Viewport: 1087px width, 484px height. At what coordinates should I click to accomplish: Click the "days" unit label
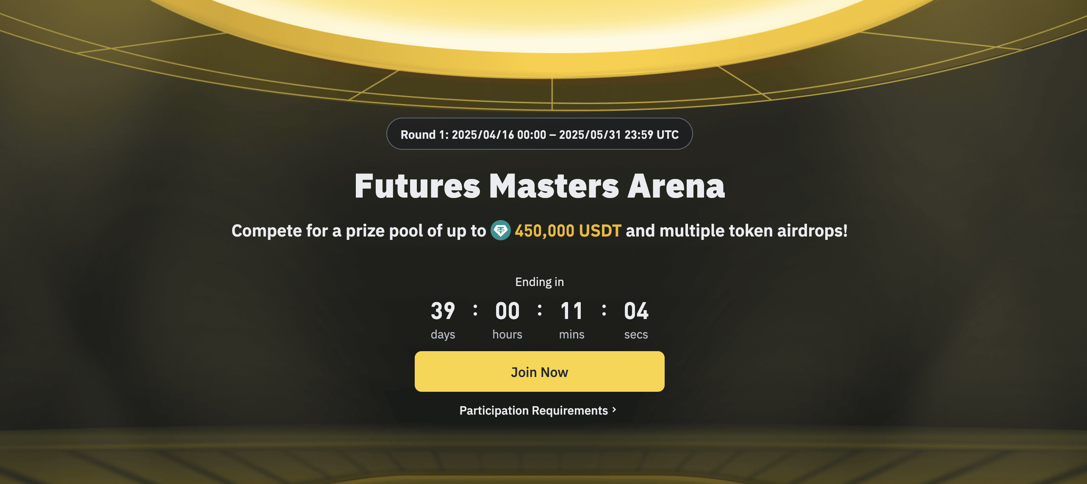[x=443, y=334]
